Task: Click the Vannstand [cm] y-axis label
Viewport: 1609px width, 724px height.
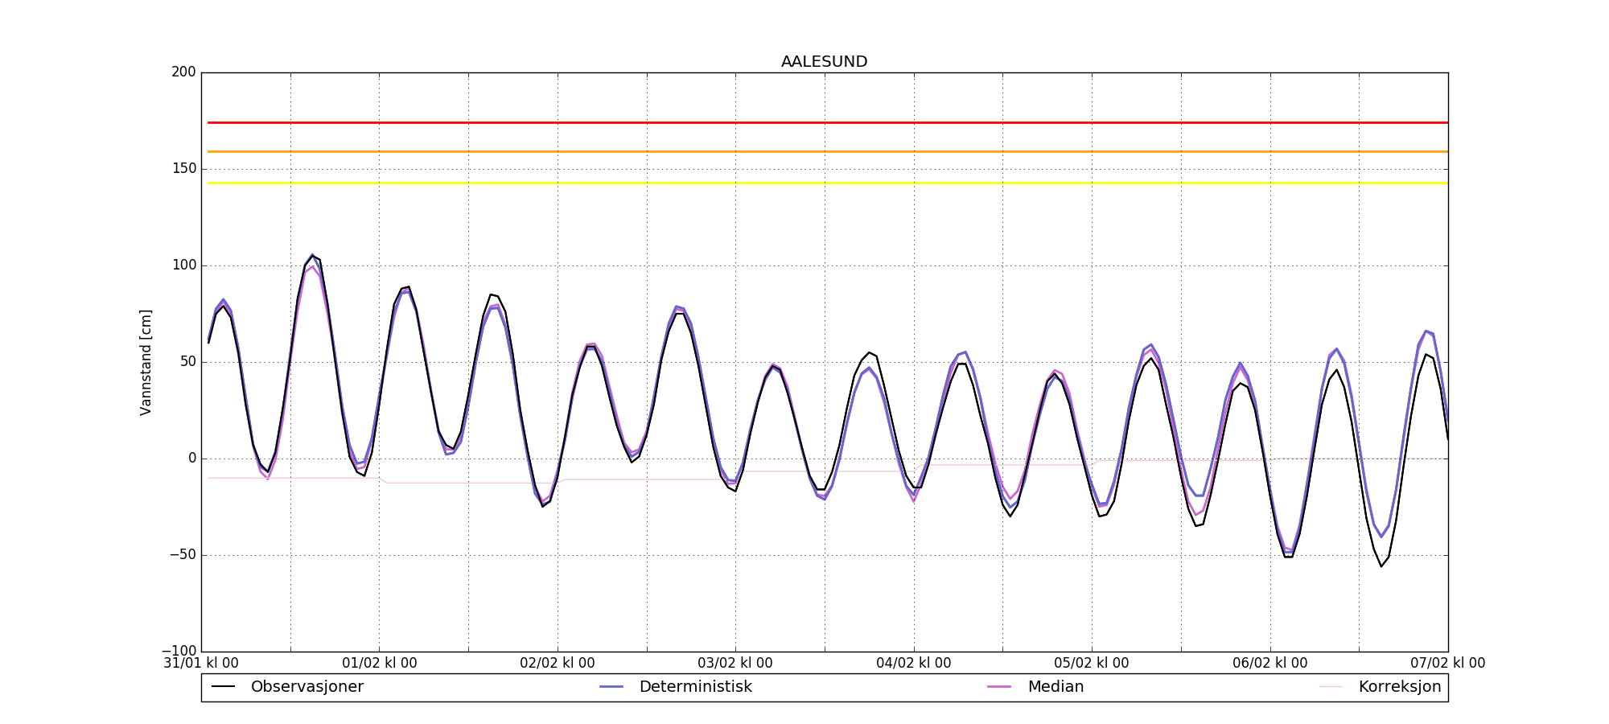Action: (146, 362)
